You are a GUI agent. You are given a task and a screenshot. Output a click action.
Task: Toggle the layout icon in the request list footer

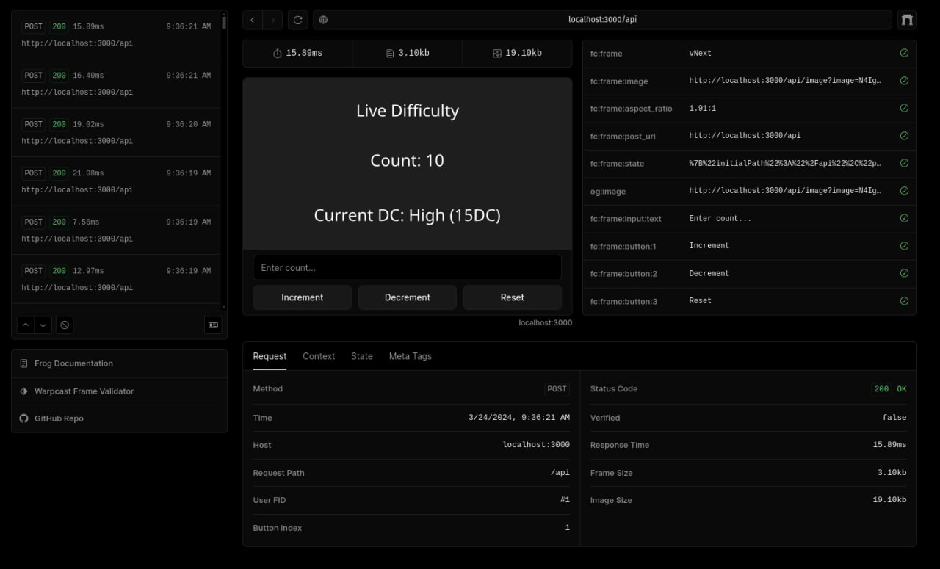click(x=213, y=325)
